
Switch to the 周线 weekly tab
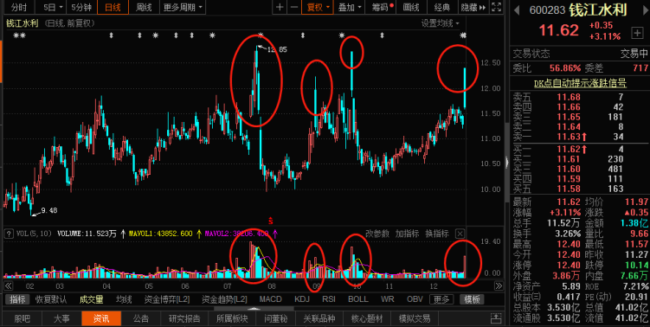click(144, 7)
